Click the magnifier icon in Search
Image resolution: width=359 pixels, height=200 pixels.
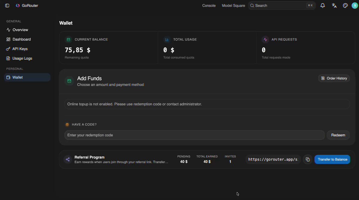click(x=252, y=5)
